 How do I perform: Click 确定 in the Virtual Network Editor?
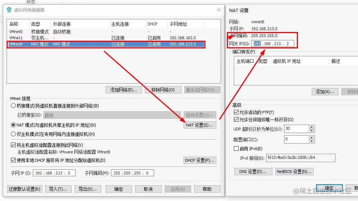click(x=119, y=189)
